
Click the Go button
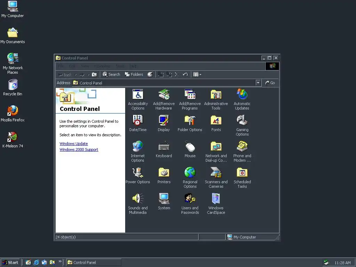[x=270, y=83]
